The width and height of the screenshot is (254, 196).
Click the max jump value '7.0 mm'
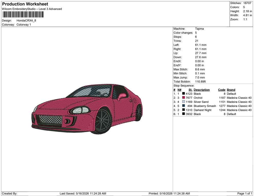coord(200,77)
